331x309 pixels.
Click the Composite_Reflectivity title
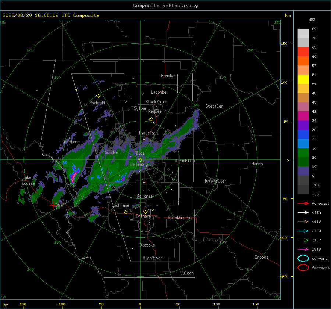pos(165,6)
